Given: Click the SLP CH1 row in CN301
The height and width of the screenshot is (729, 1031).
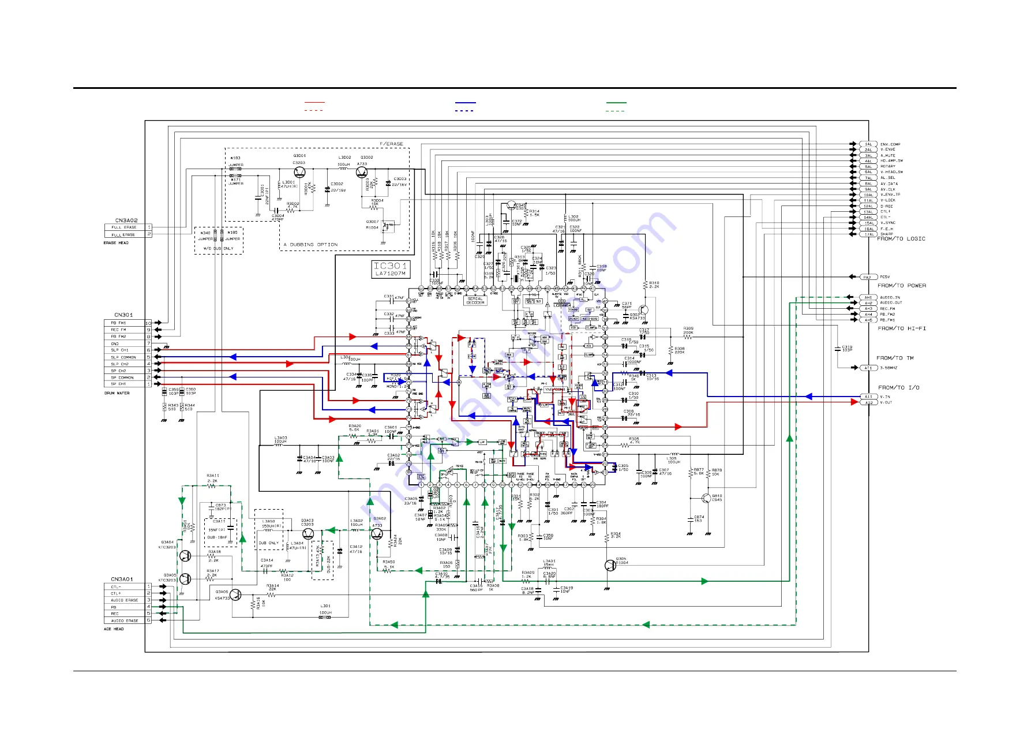Looking at the screenshot, I should click(128, 350).
